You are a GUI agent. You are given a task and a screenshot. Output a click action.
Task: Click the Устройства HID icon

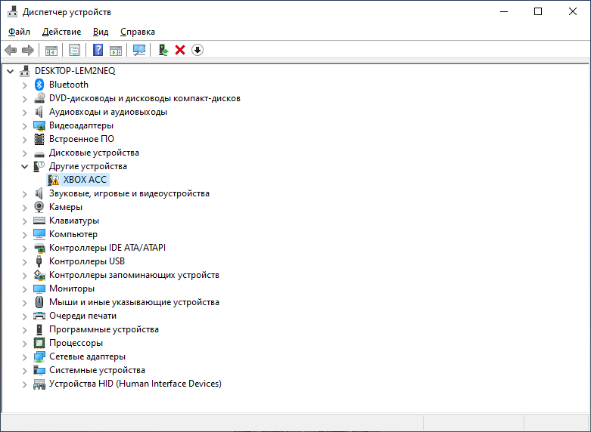tap(39, 384)
